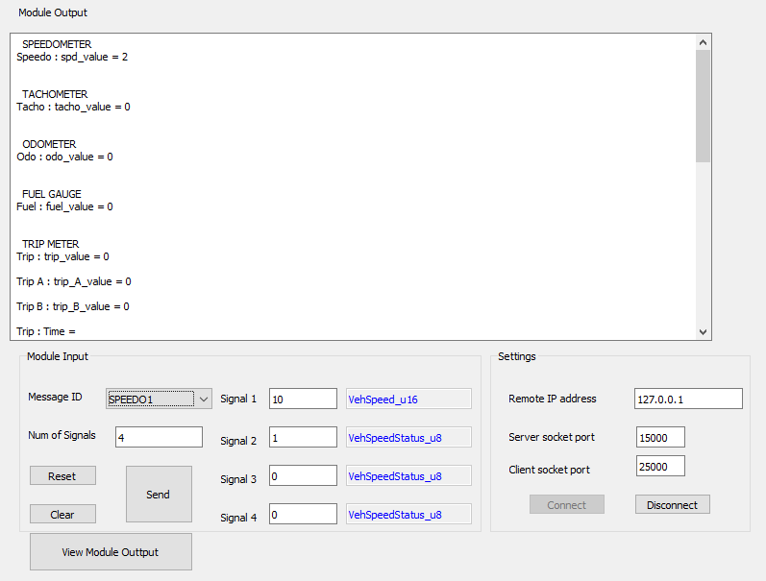
Task: Edit the Client socket port field
Action: [660, 467]
